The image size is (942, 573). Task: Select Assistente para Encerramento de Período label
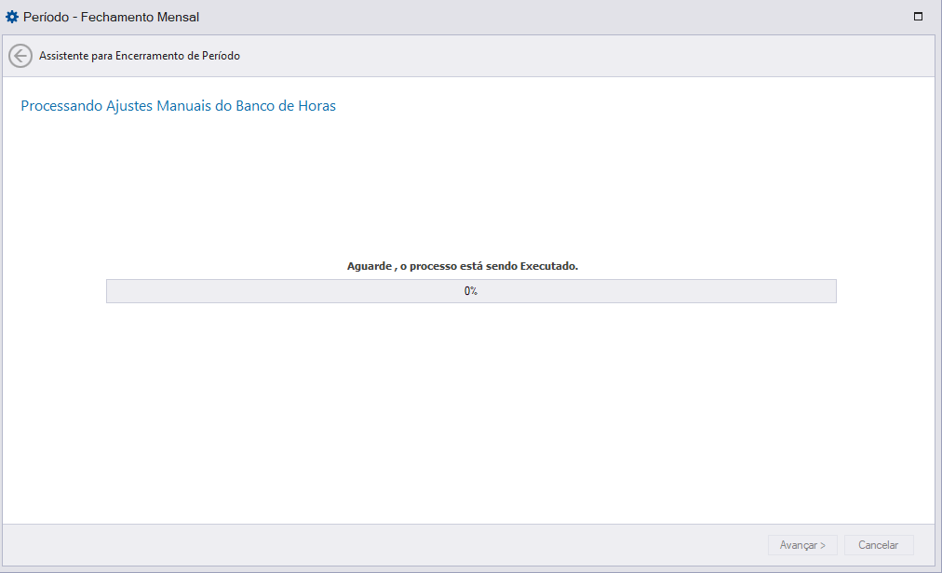(x=140, y=56)
